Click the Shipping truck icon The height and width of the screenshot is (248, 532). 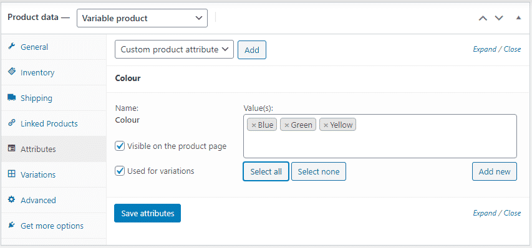pos(11,98)
